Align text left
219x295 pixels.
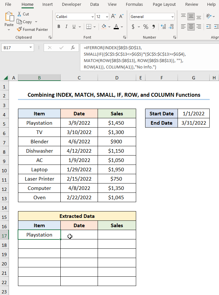coord(183,27)
